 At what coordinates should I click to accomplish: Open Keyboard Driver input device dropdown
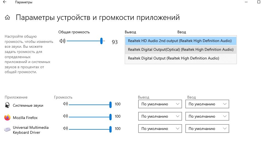pyautogui.click(x=207, y=129)
